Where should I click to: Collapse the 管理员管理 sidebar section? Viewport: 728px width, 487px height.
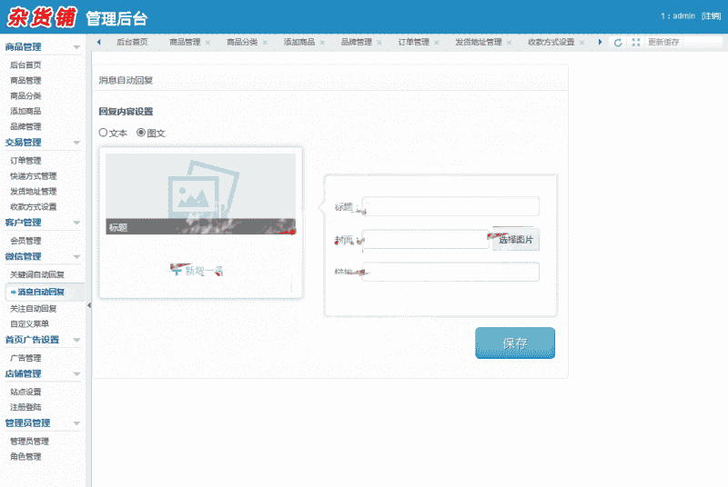pyautogui.click(x=76, y=423)
